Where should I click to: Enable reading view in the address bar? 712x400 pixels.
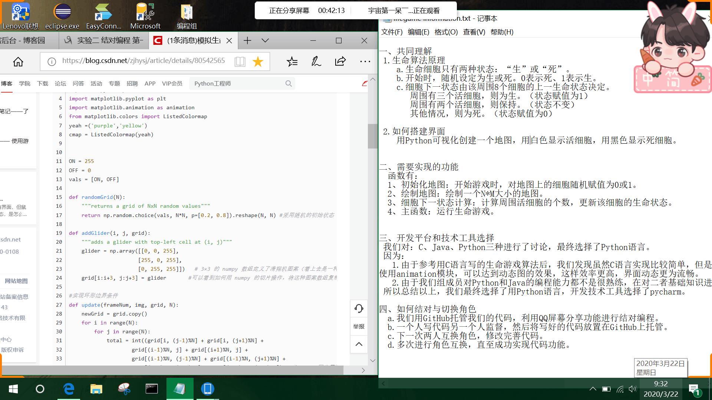240,61
